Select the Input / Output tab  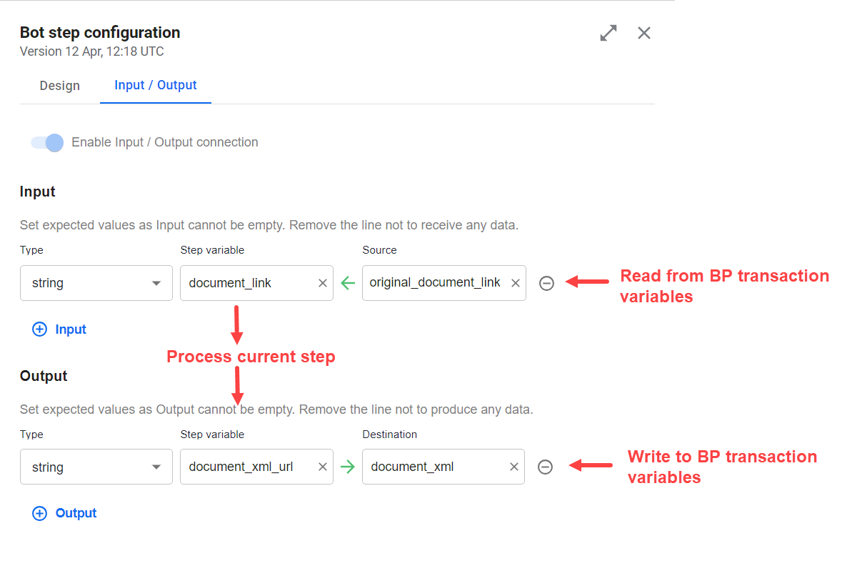pos(156,85)
